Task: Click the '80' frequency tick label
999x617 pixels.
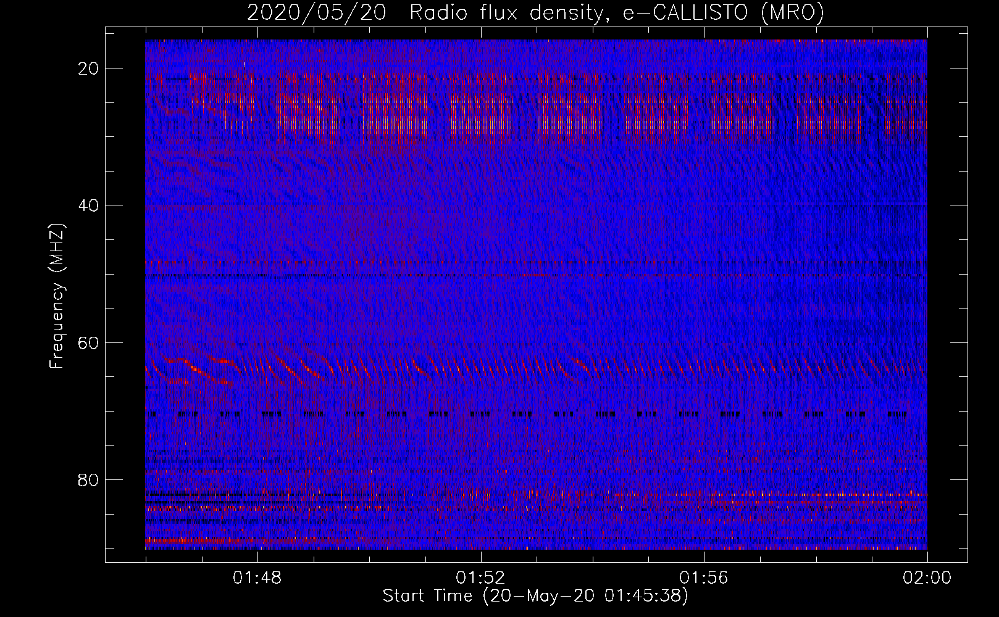Action: click(89, 480)
